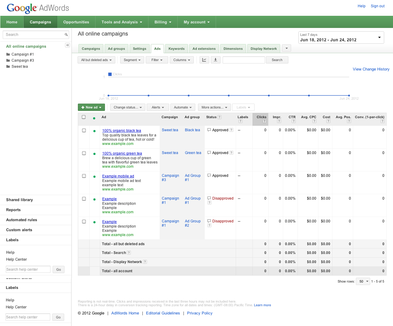Click the table search input field in the toolbar

(244, 60)
